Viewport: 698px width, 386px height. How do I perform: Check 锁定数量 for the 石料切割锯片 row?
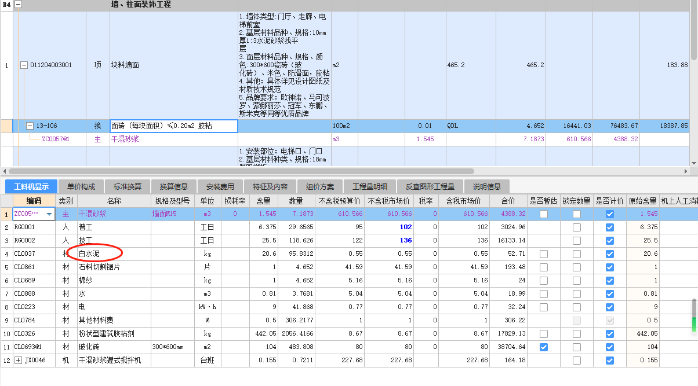point(577,267)
